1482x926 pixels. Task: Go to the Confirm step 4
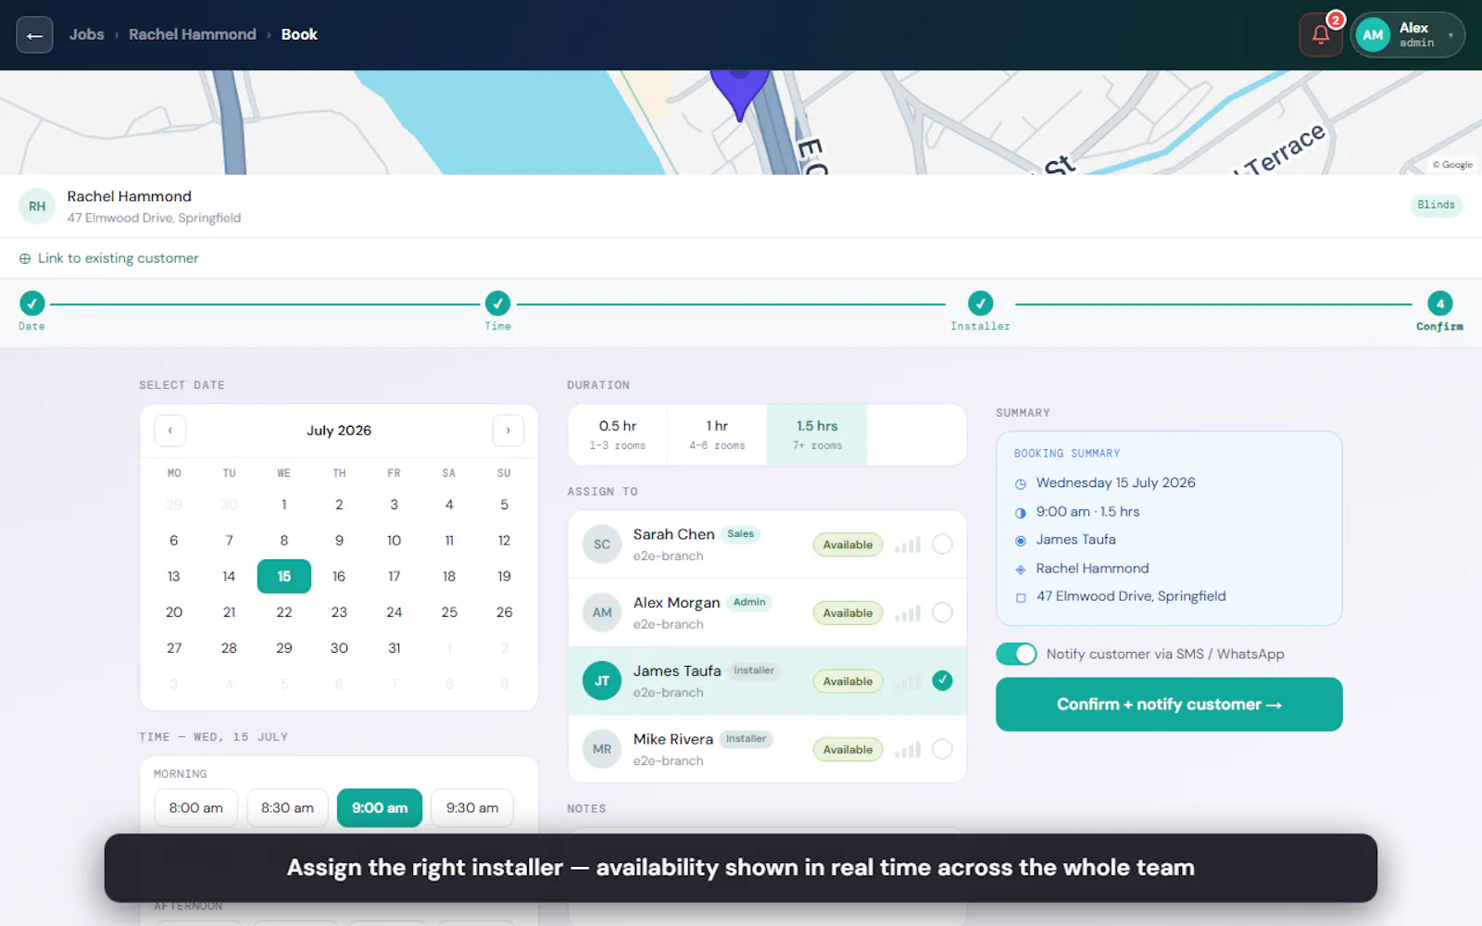(x=1439, y=303)
